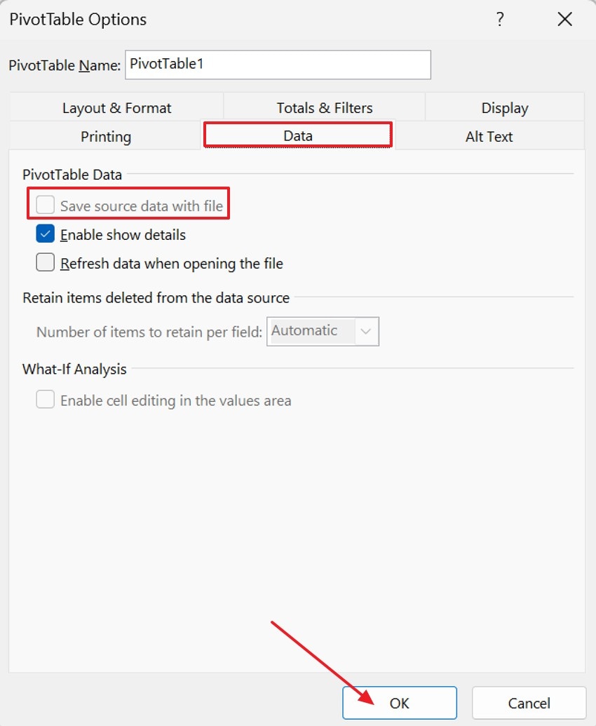Dismiss the dialog using Cancel
The height and width of the screenshot is (726, 596).
(x=529, y=702)
